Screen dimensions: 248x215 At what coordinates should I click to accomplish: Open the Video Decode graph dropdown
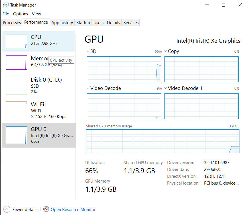(88, 88)
